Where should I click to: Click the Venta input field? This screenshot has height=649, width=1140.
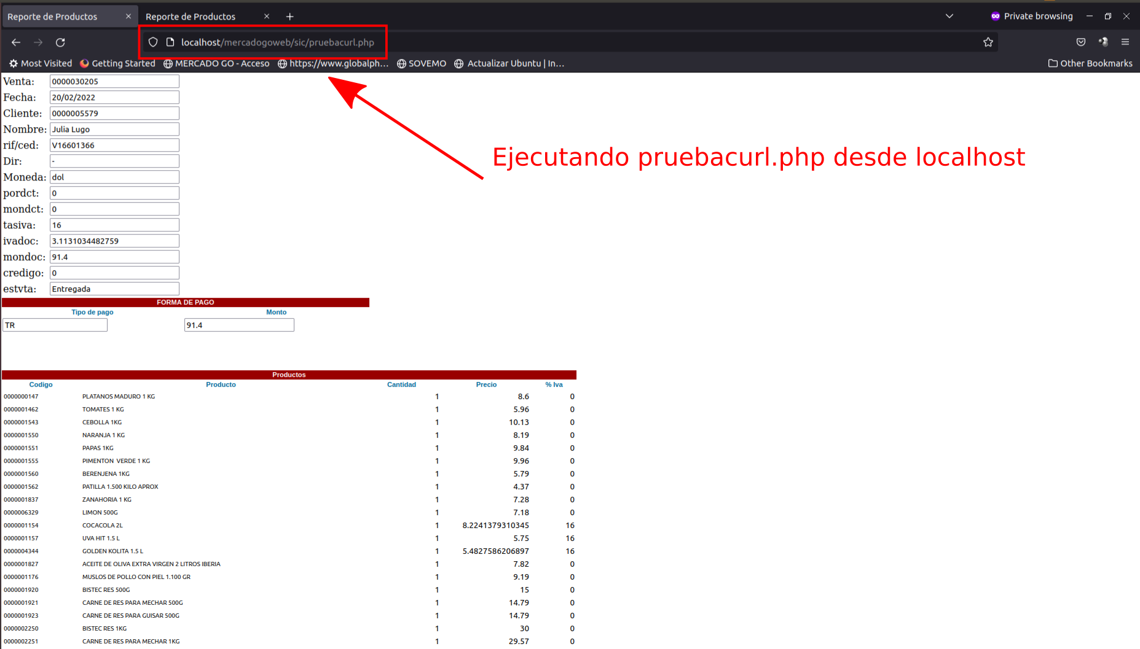tap(114, 81)
